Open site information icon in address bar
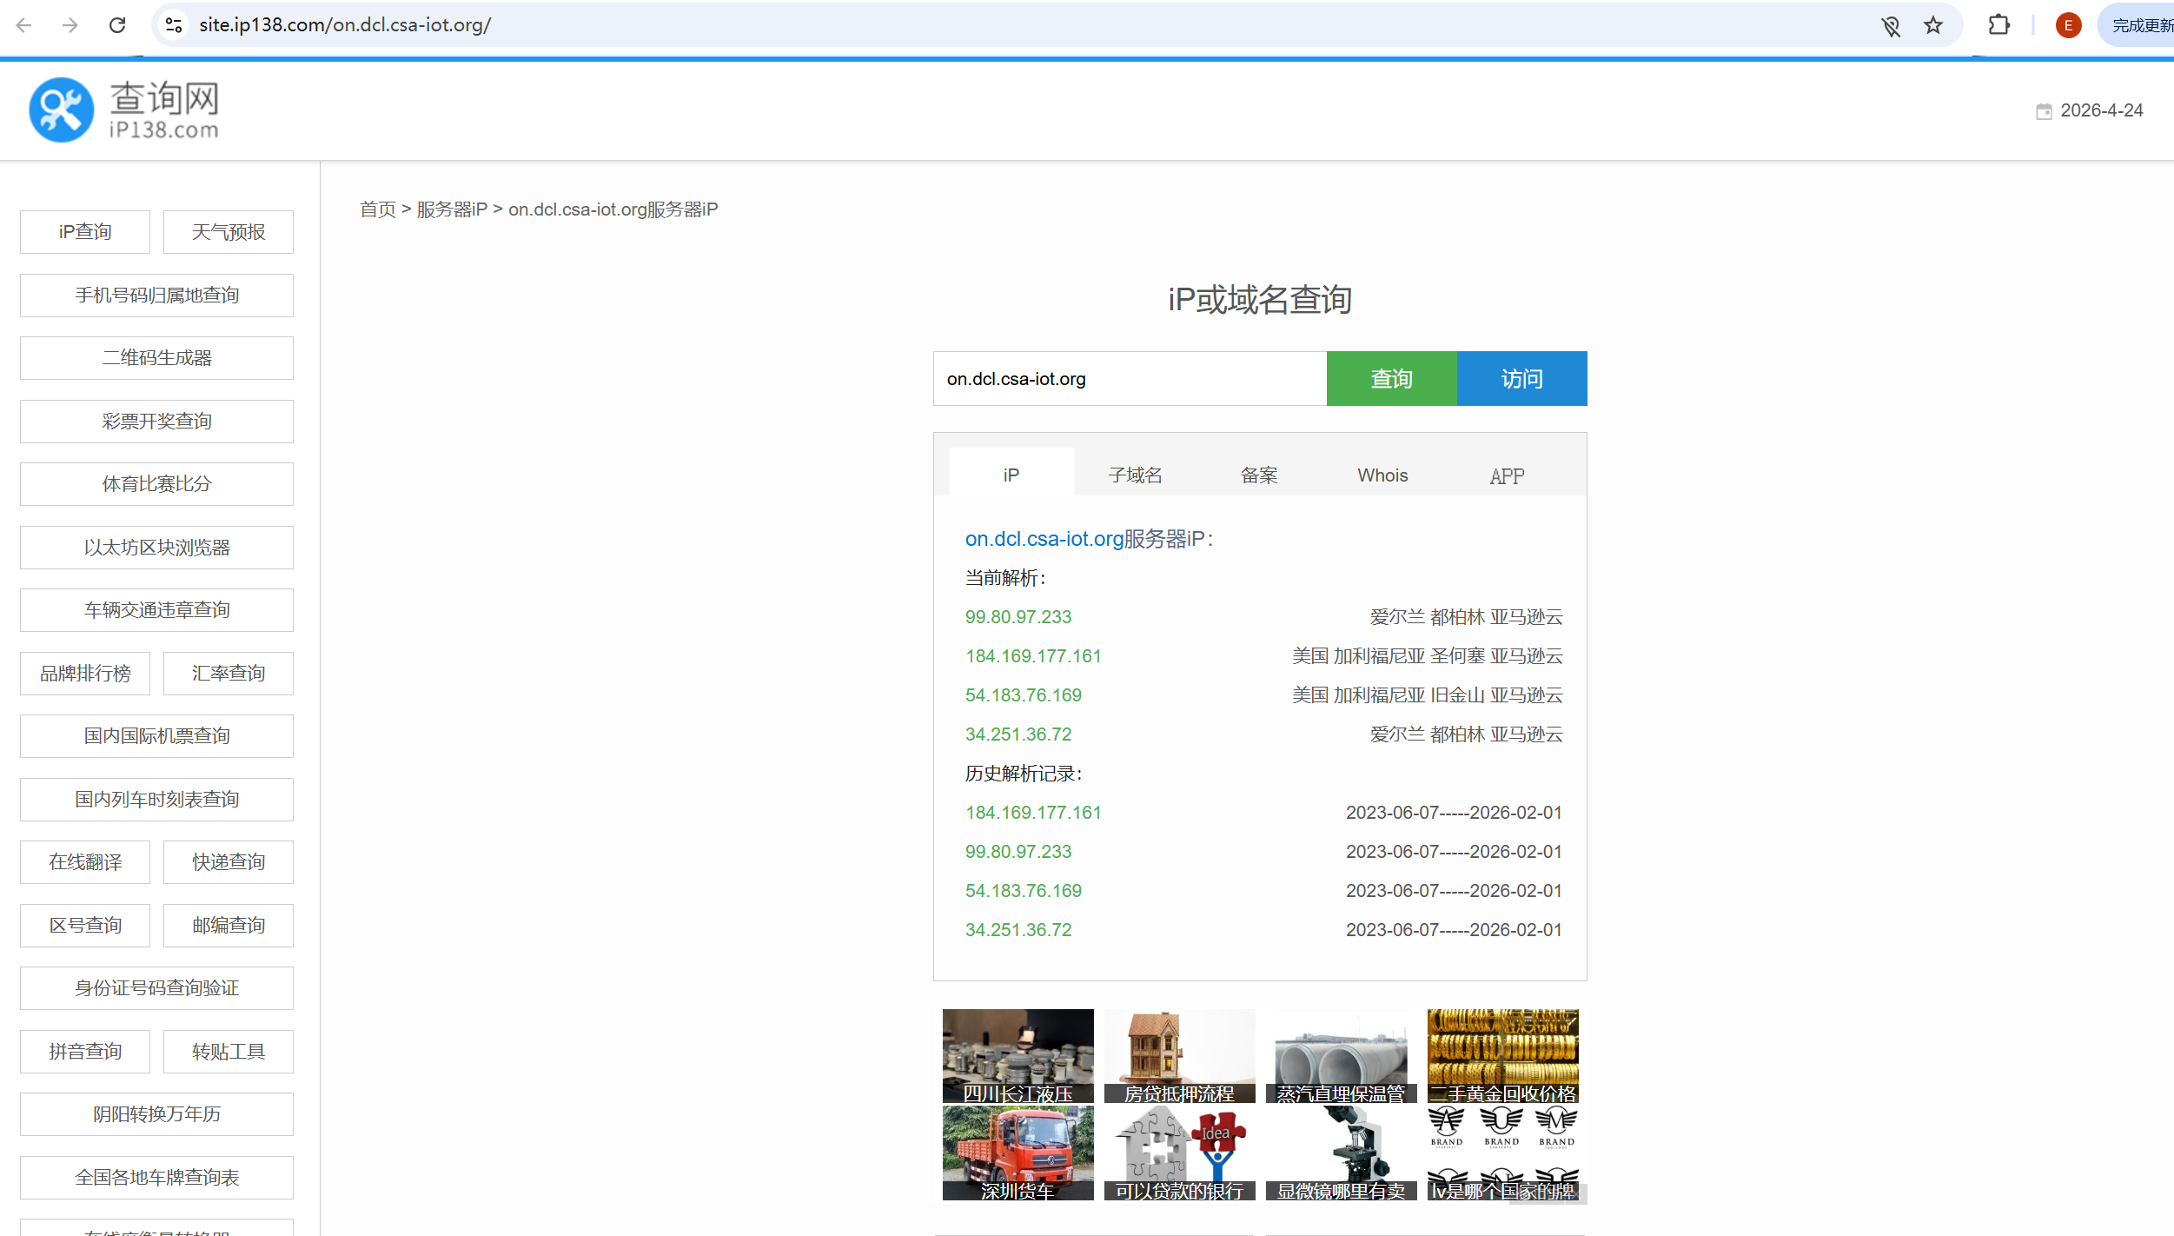 (174, 25)
